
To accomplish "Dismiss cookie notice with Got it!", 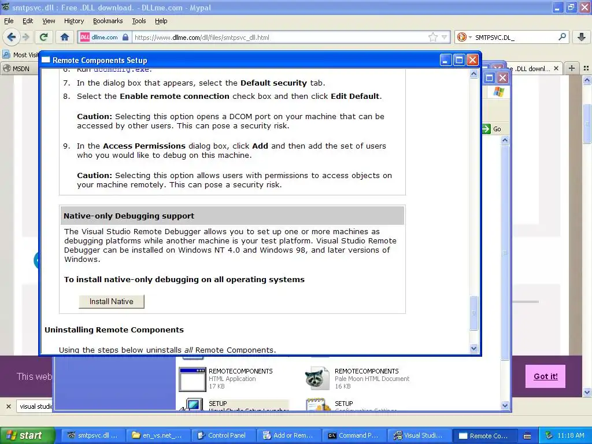I will [x=545, y=376].
